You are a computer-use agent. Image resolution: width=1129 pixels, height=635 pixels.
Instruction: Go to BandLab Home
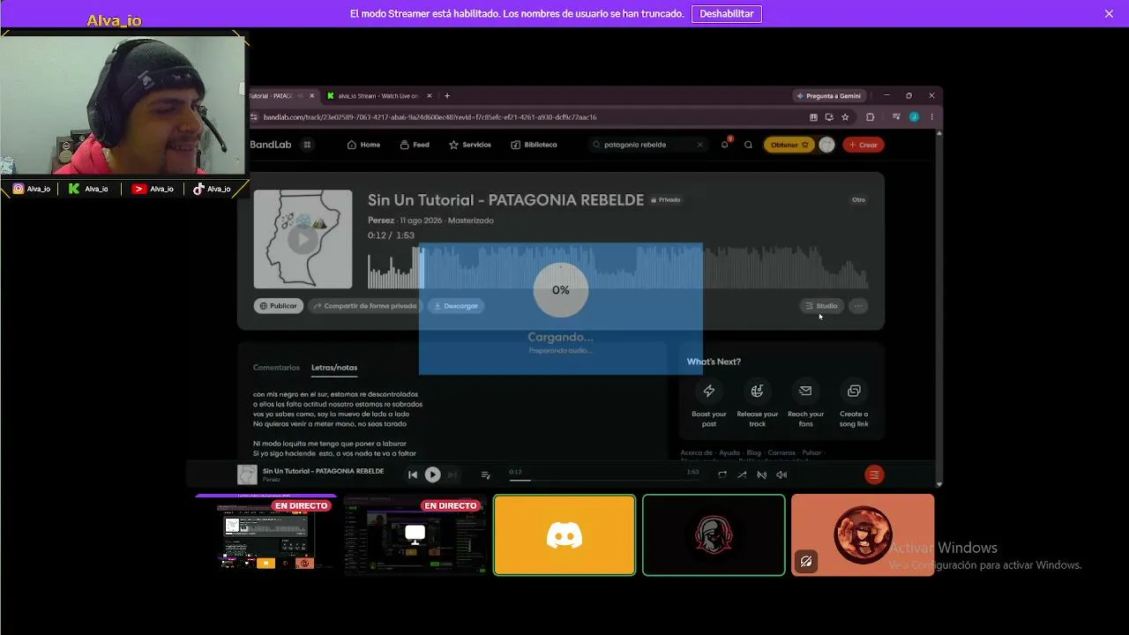click(363, 145)
